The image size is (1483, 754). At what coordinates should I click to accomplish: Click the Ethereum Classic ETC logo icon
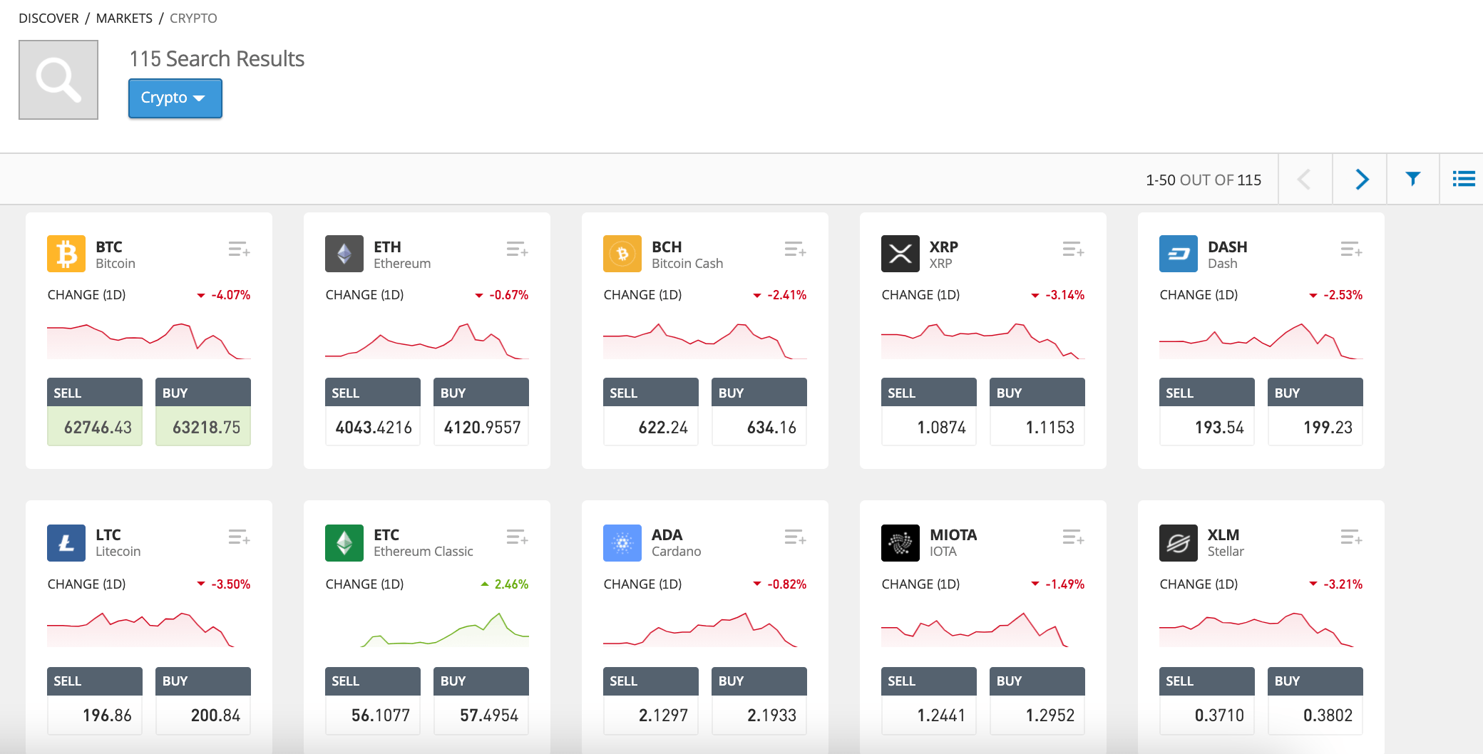(344, 543)
